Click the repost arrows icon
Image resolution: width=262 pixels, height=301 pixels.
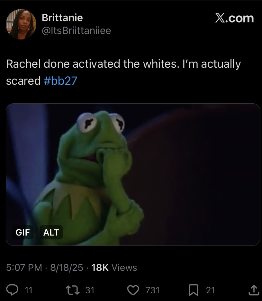pos(73,290)
